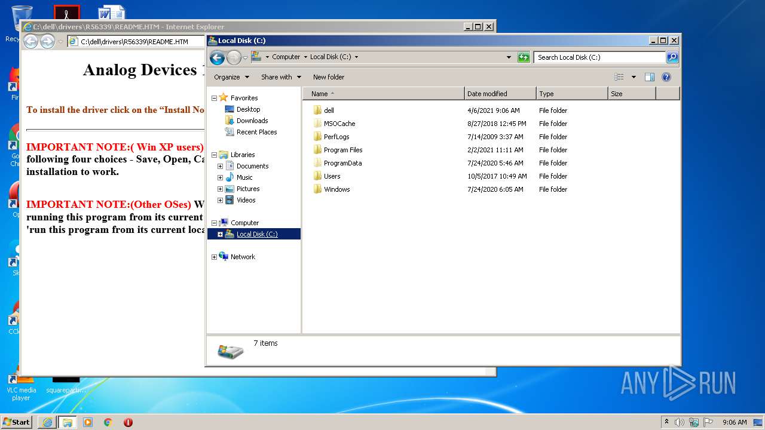Open address bar previous locations dropdown
This screenshot has height=430, width=765.
[509, 57]
